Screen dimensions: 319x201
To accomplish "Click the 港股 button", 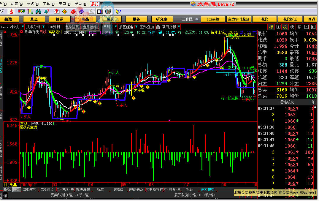I will click(x=264, y=19).
